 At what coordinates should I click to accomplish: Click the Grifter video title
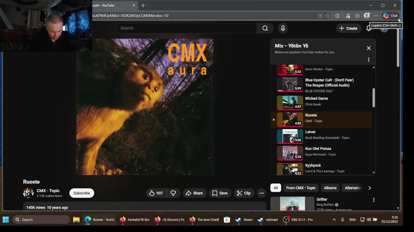point(322,199)
